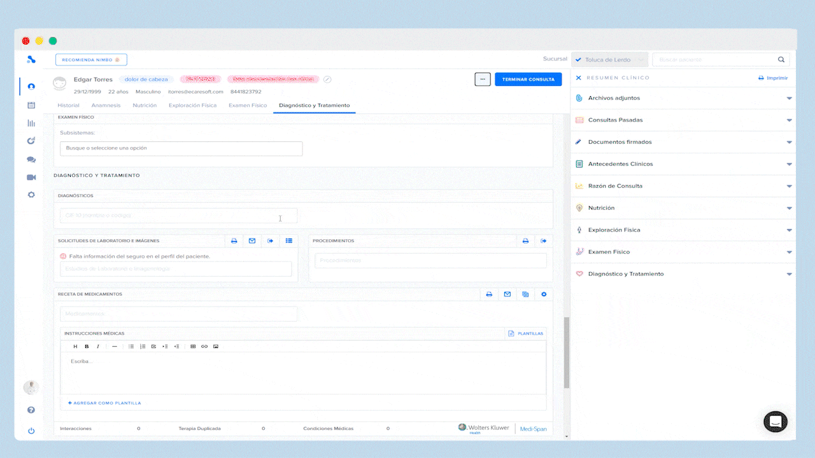Open the support chat bubble widget
Screen dimensions: 815x458
pos(776,422)
